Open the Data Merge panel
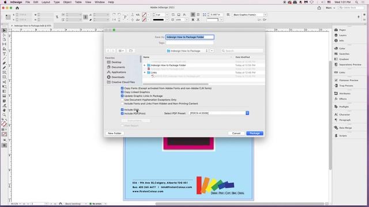 (343, 128)
